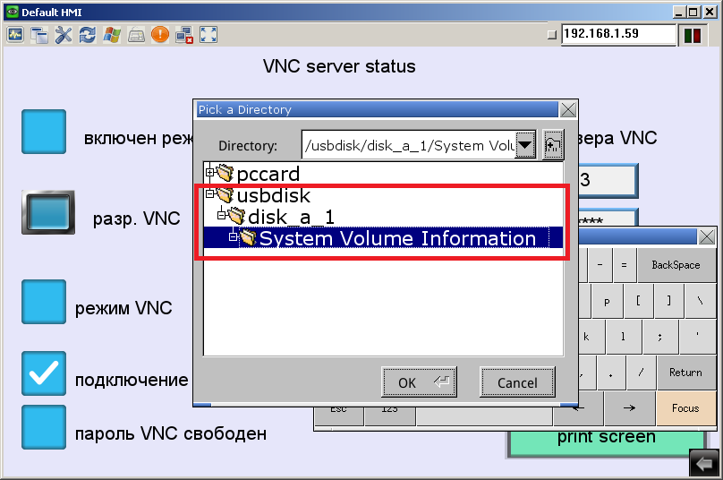
Task: Click the usbdisk folder icon
Action: [x=225, y=194]
